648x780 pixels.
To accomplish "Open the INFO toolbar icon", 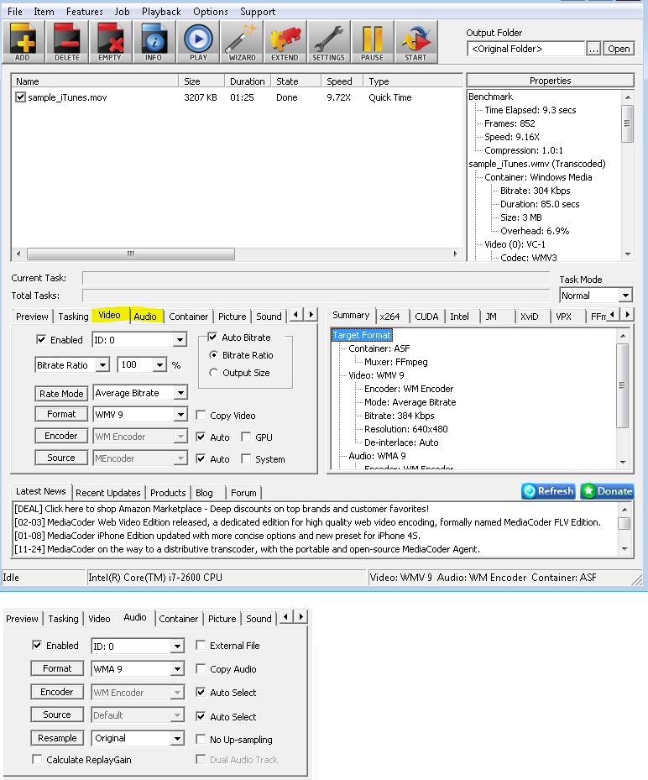I will pyautogui.click(x=154, y=42).
